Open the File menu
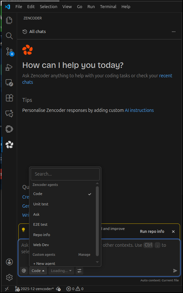Screen dimensions: 183x293 [x=19, y=7]
